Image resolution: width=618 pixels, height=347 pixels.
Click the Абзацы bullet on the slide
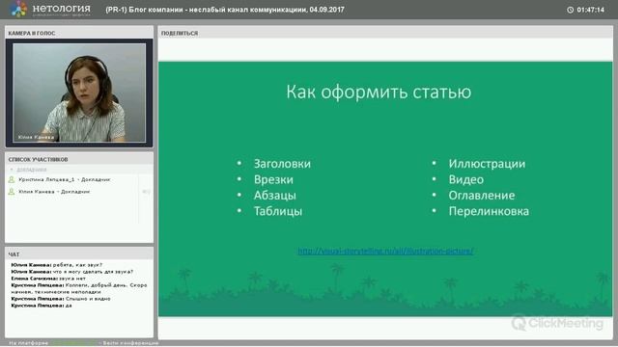pos(274,195)
